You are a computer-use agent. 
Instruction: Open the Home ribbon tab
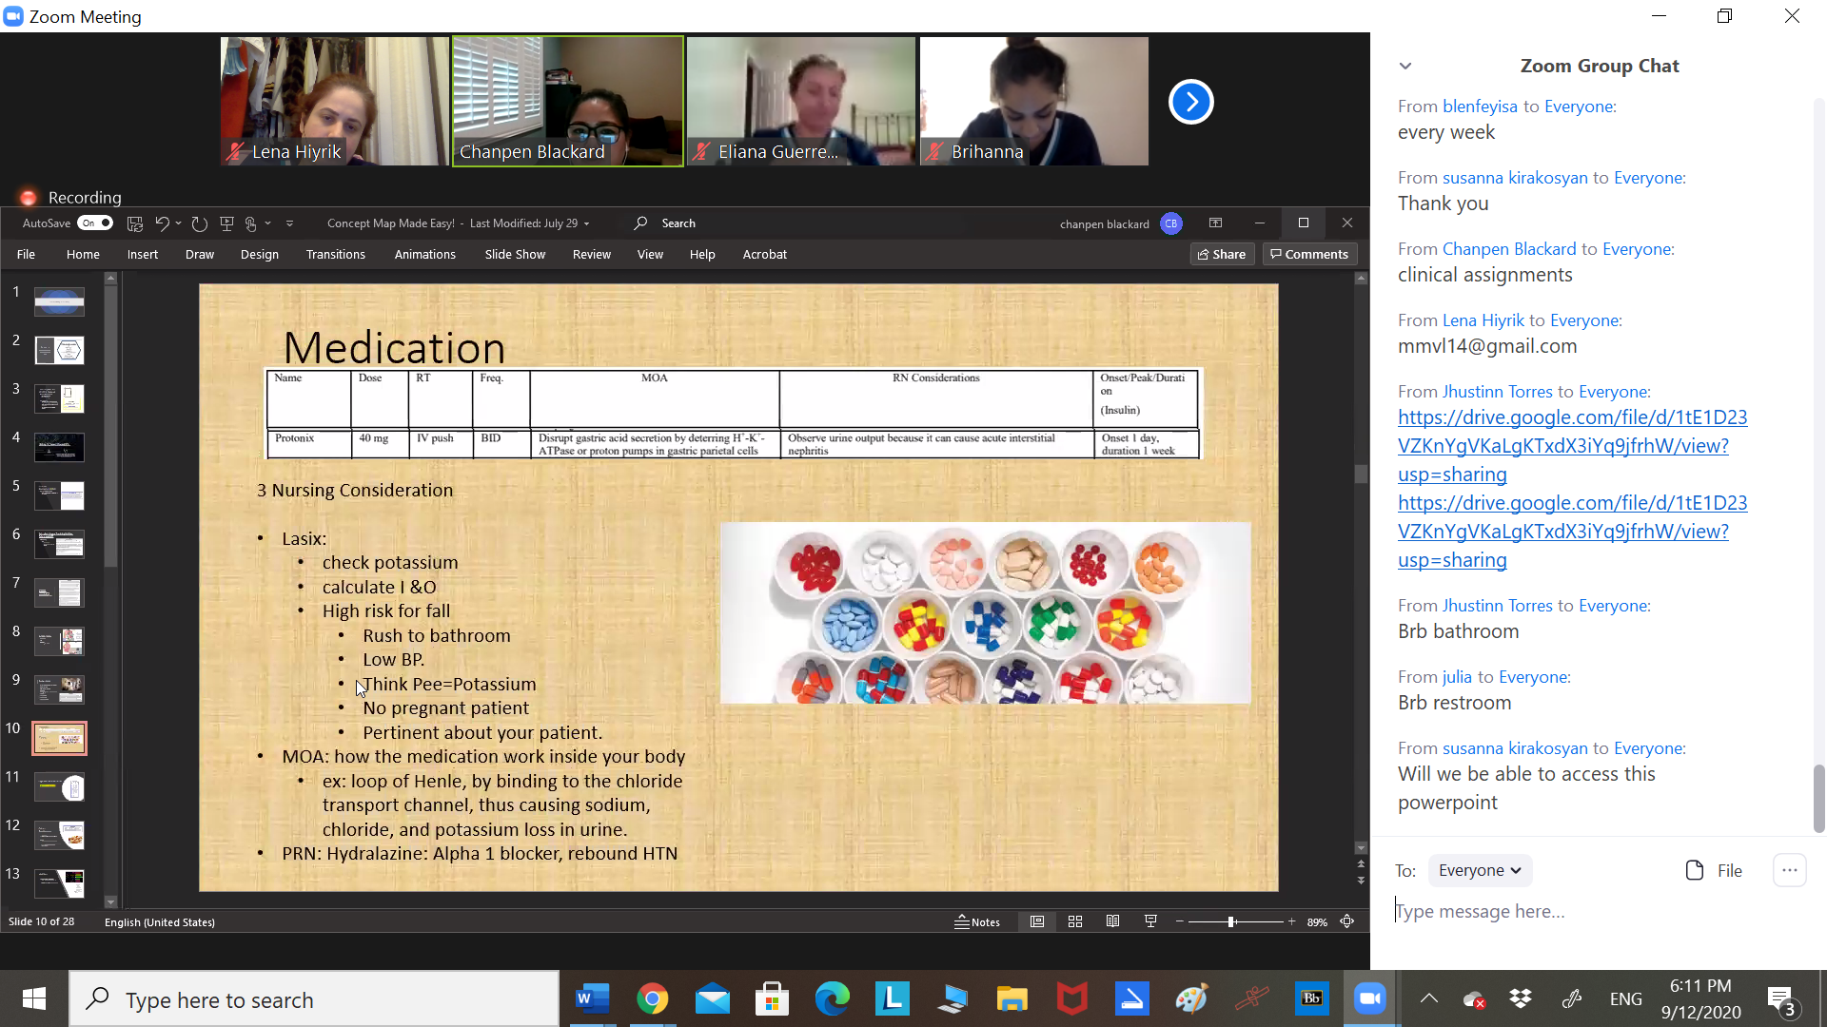point(83,254)
